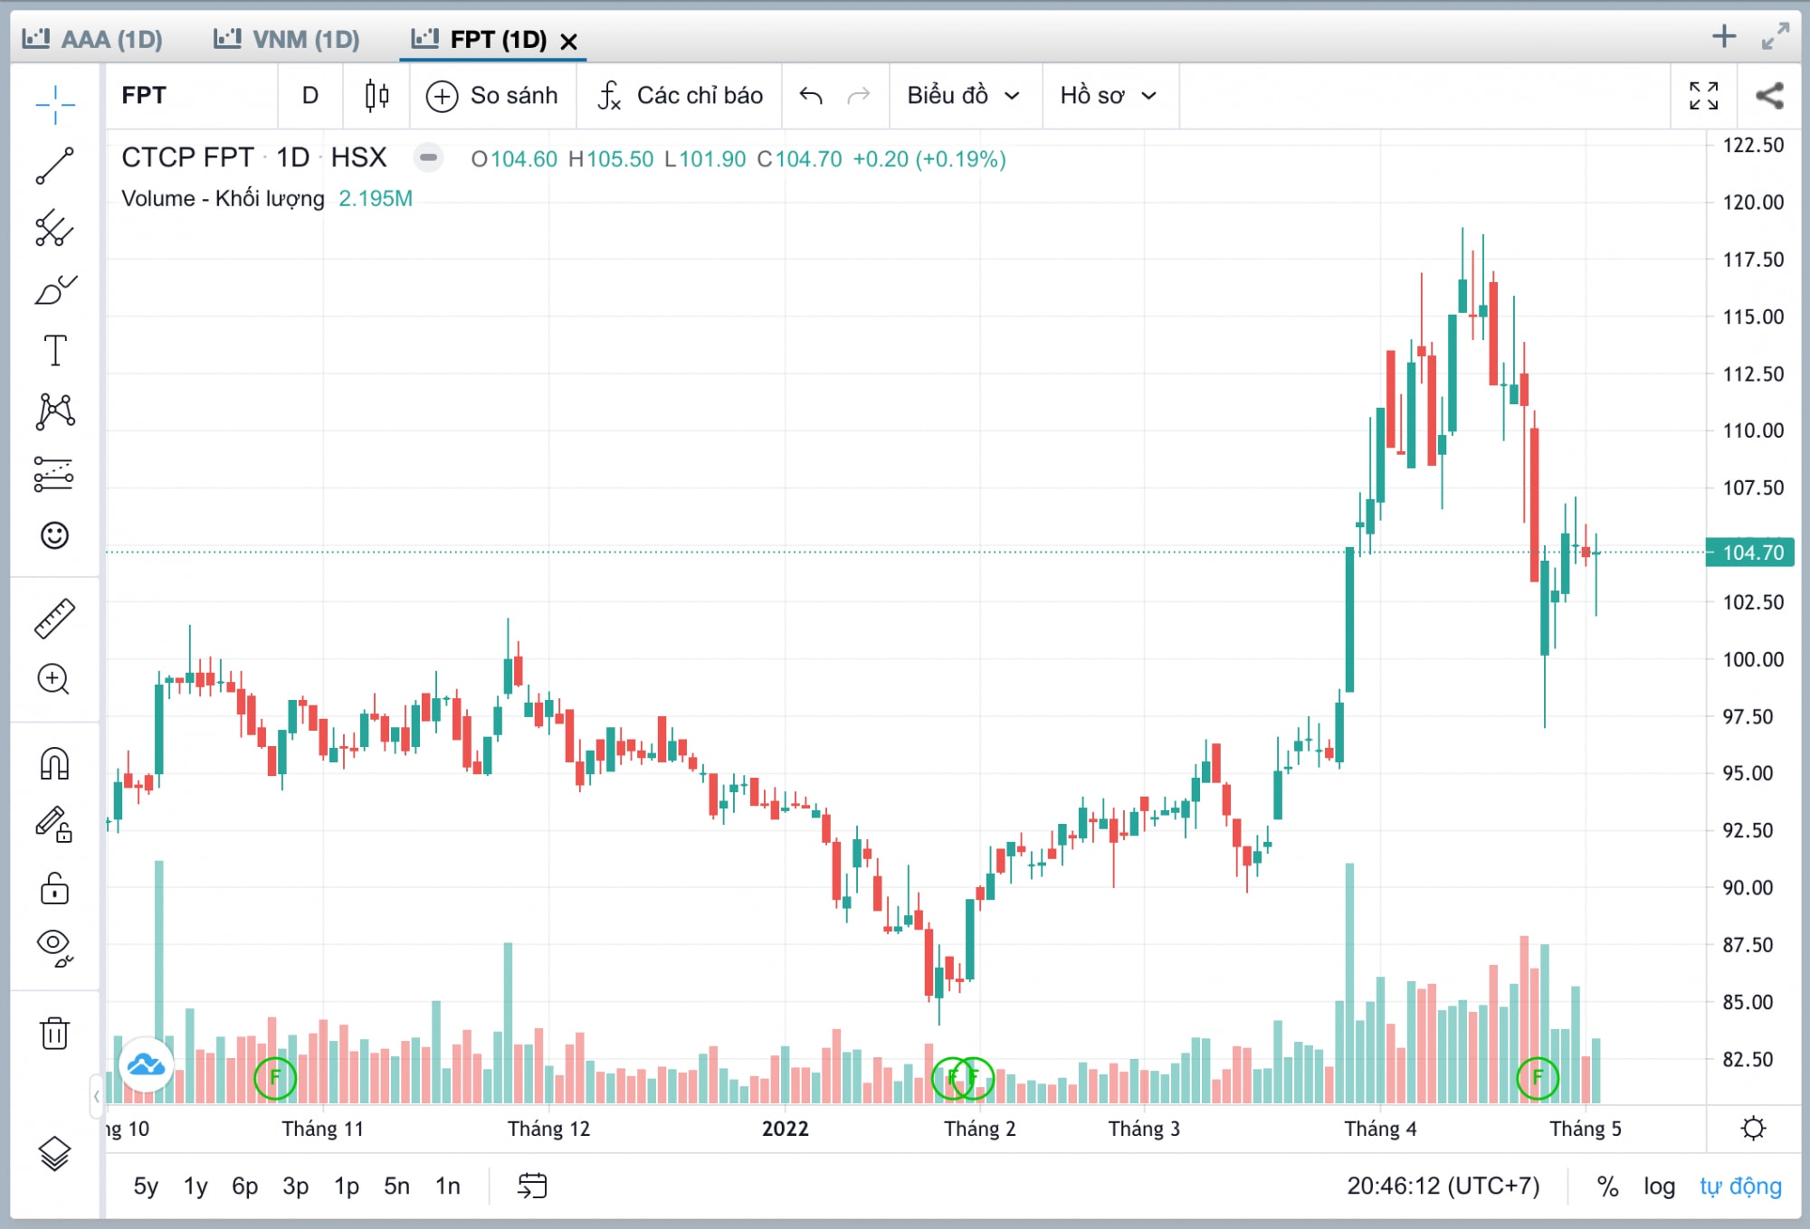Set range to 6p

click(x=245, y=1186)
